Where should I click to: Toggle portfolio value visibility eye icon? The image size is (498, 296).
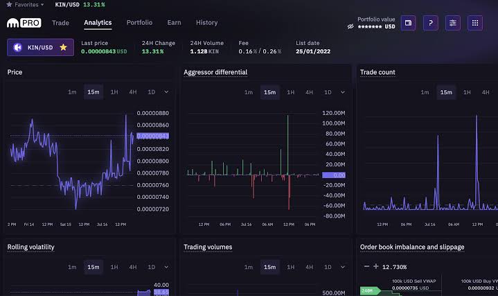click(x=350, y=27)
